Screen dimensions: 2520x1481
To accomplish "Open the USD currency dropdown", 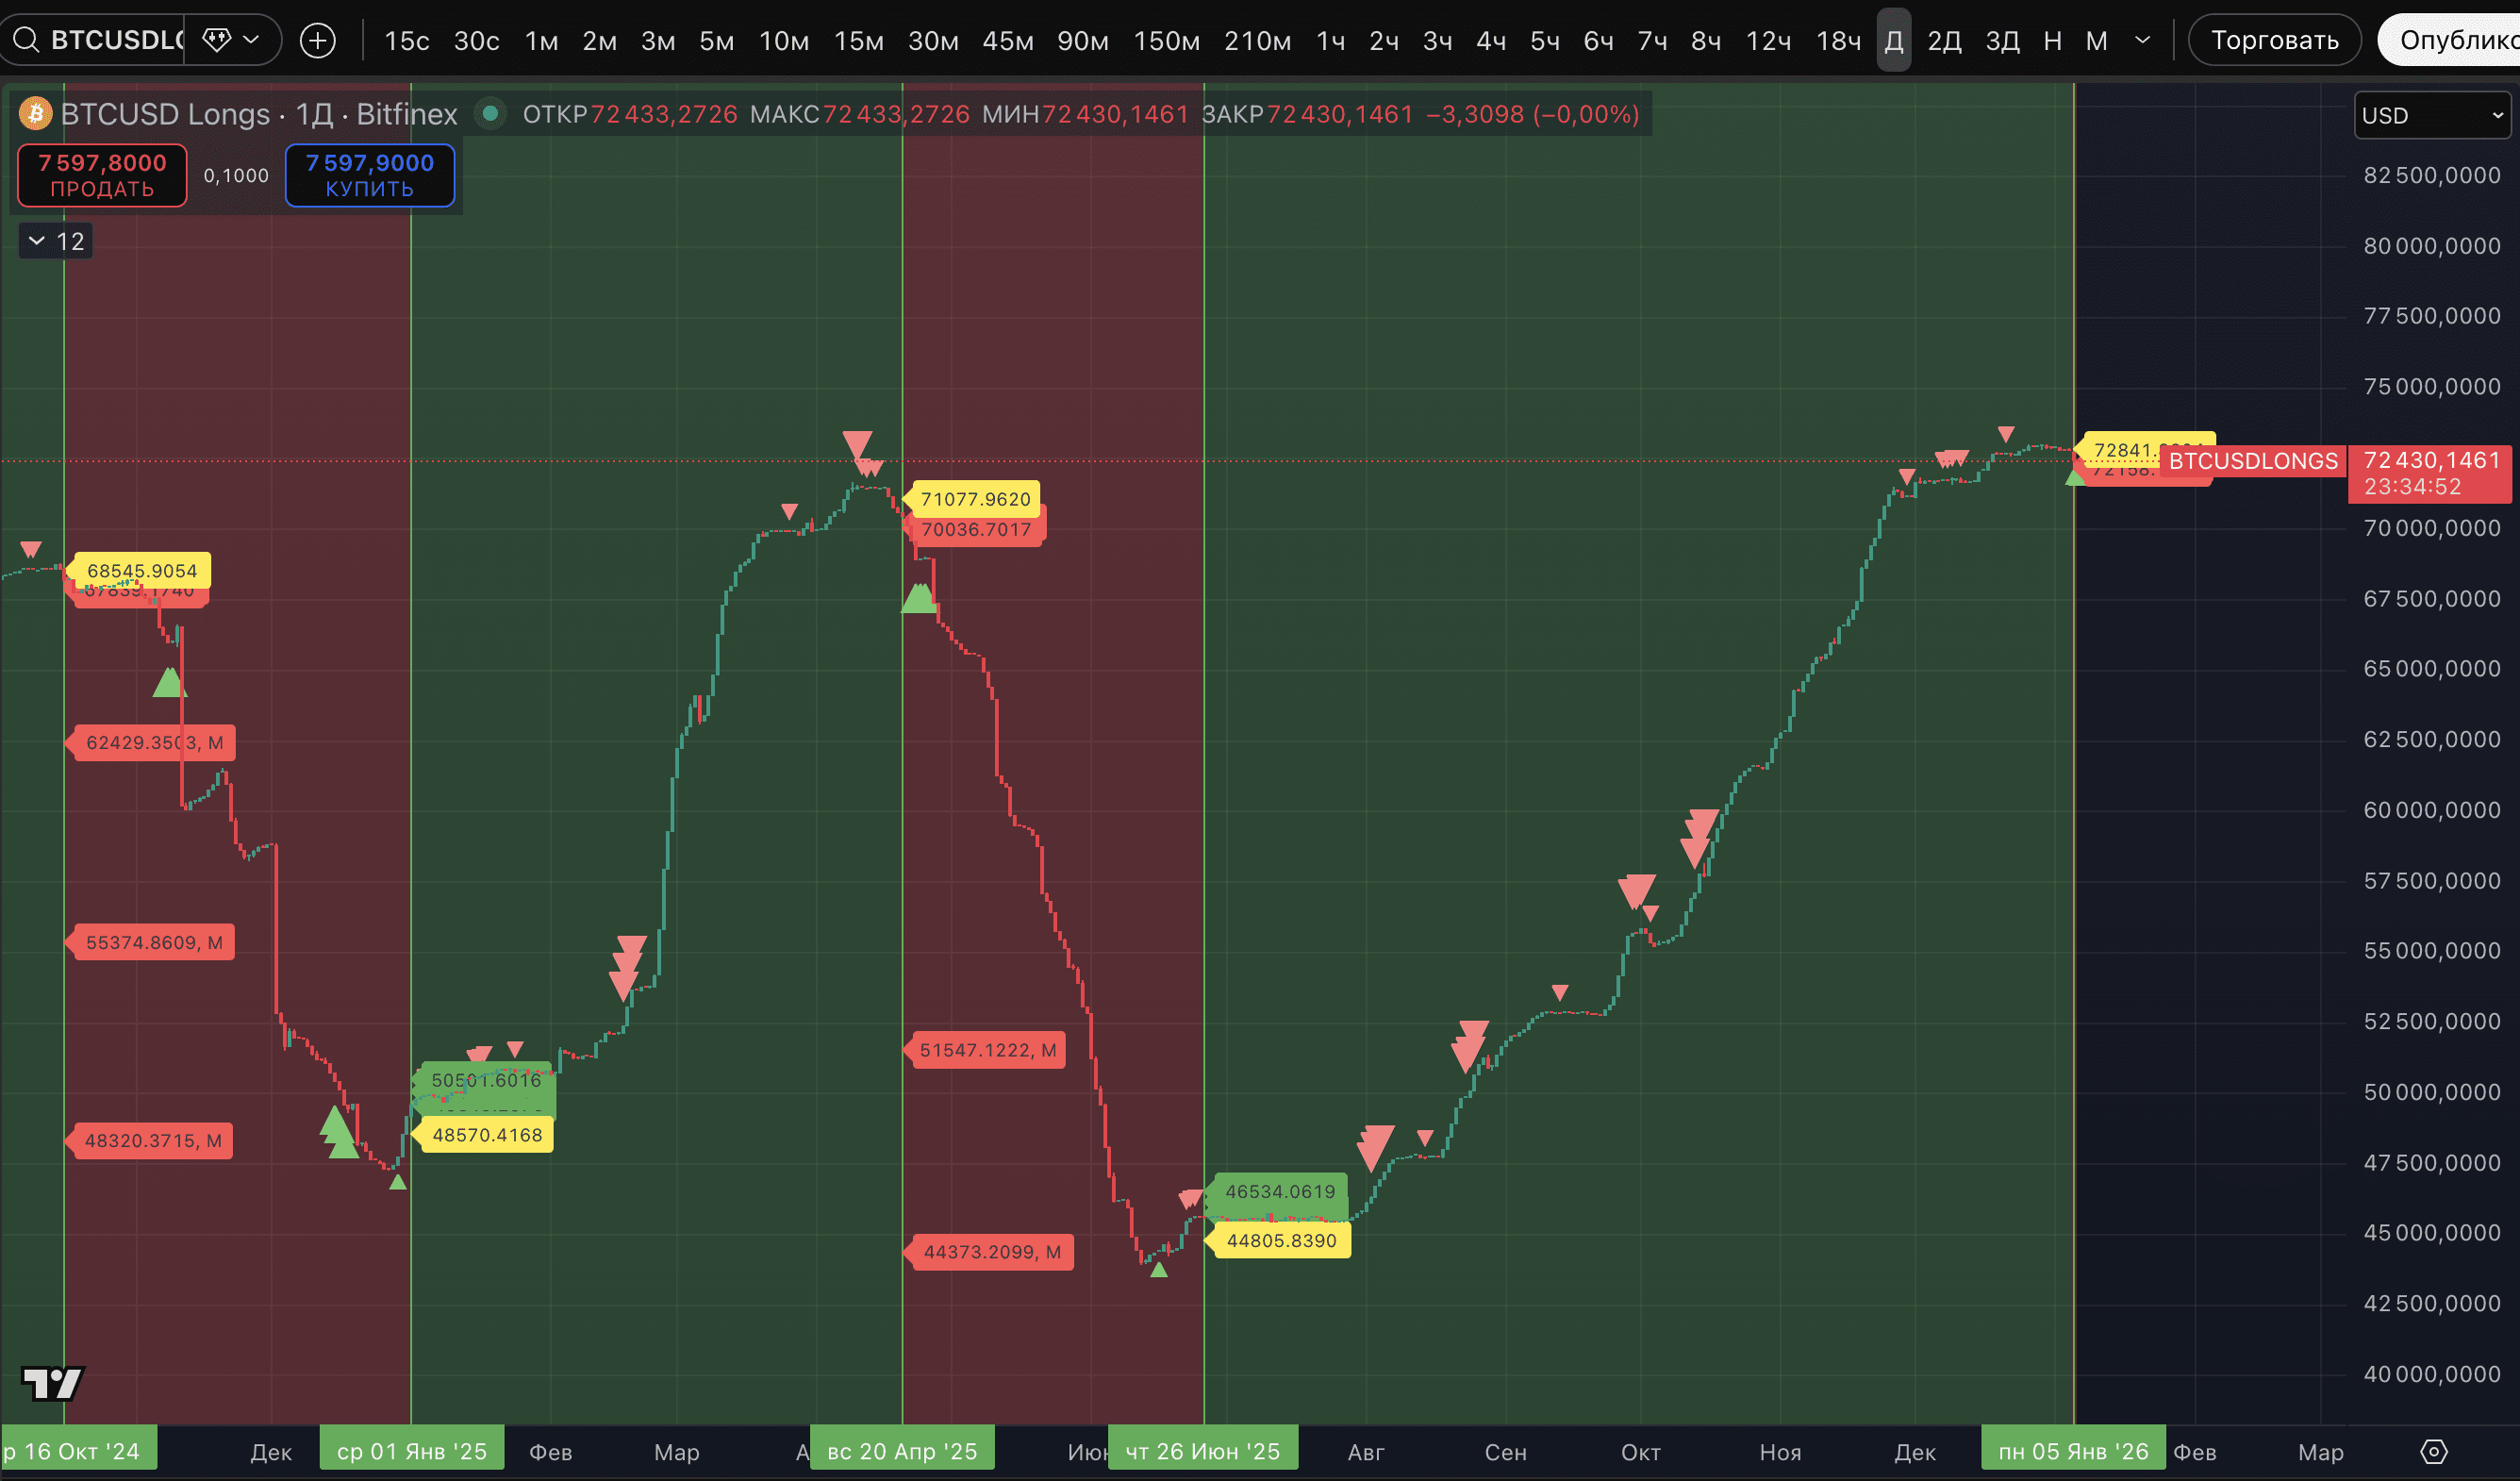I will coord(2432,115).
